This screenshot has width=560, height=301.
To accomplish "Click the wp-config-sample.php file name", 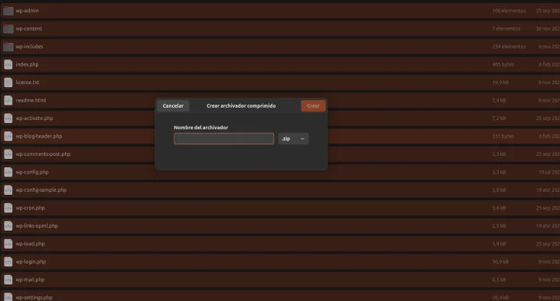I will click(41, 190).
